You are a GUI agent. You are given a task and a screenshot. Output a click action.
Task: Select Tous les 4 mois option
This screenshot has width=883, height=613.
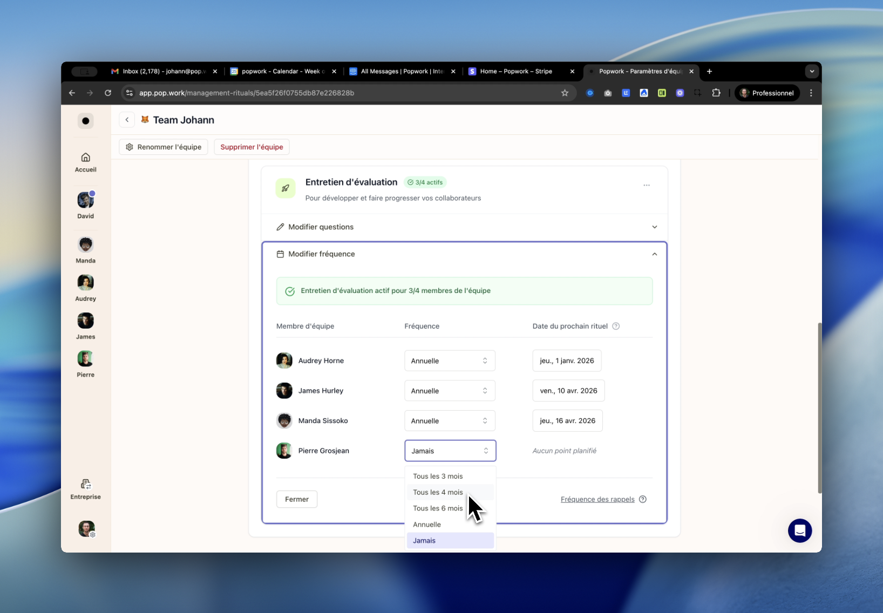450,492
